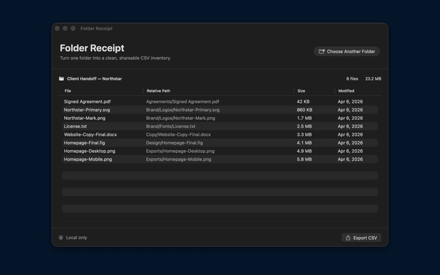Select the Homepage-Desktop.png file name
This screenshot has width=440, height=275.
click(x=90, y=151)
